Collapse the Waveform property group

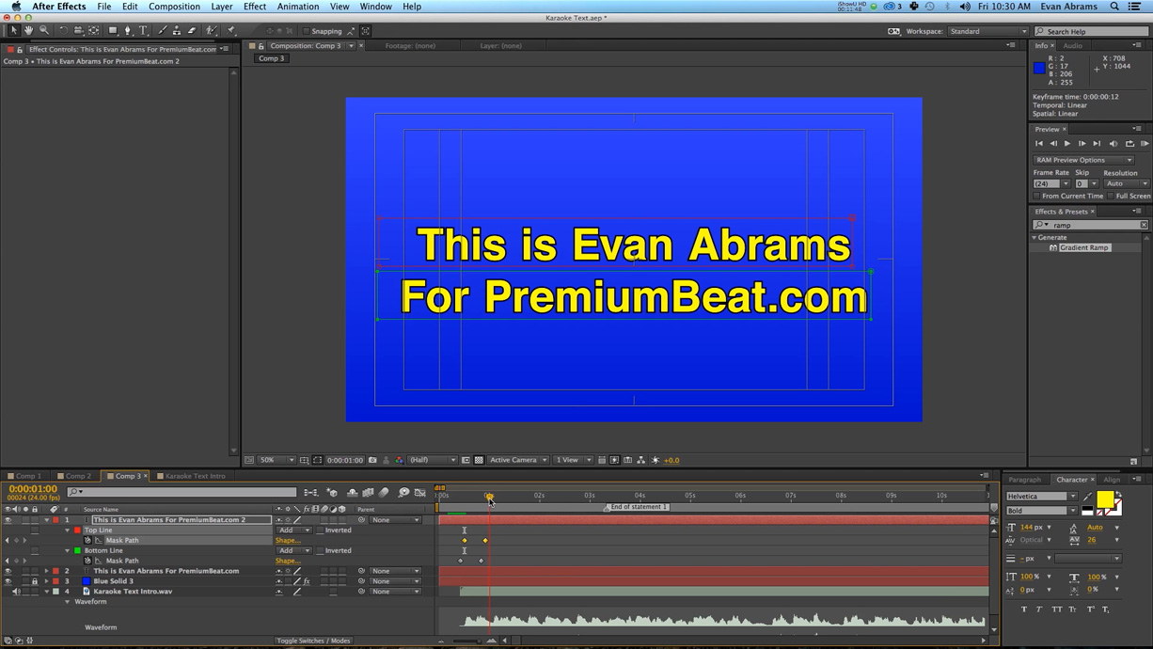tap(68, 602)
